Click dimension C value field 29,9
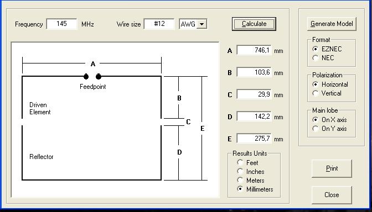Viewport: 372px width, 212px height. click(254, 94)
